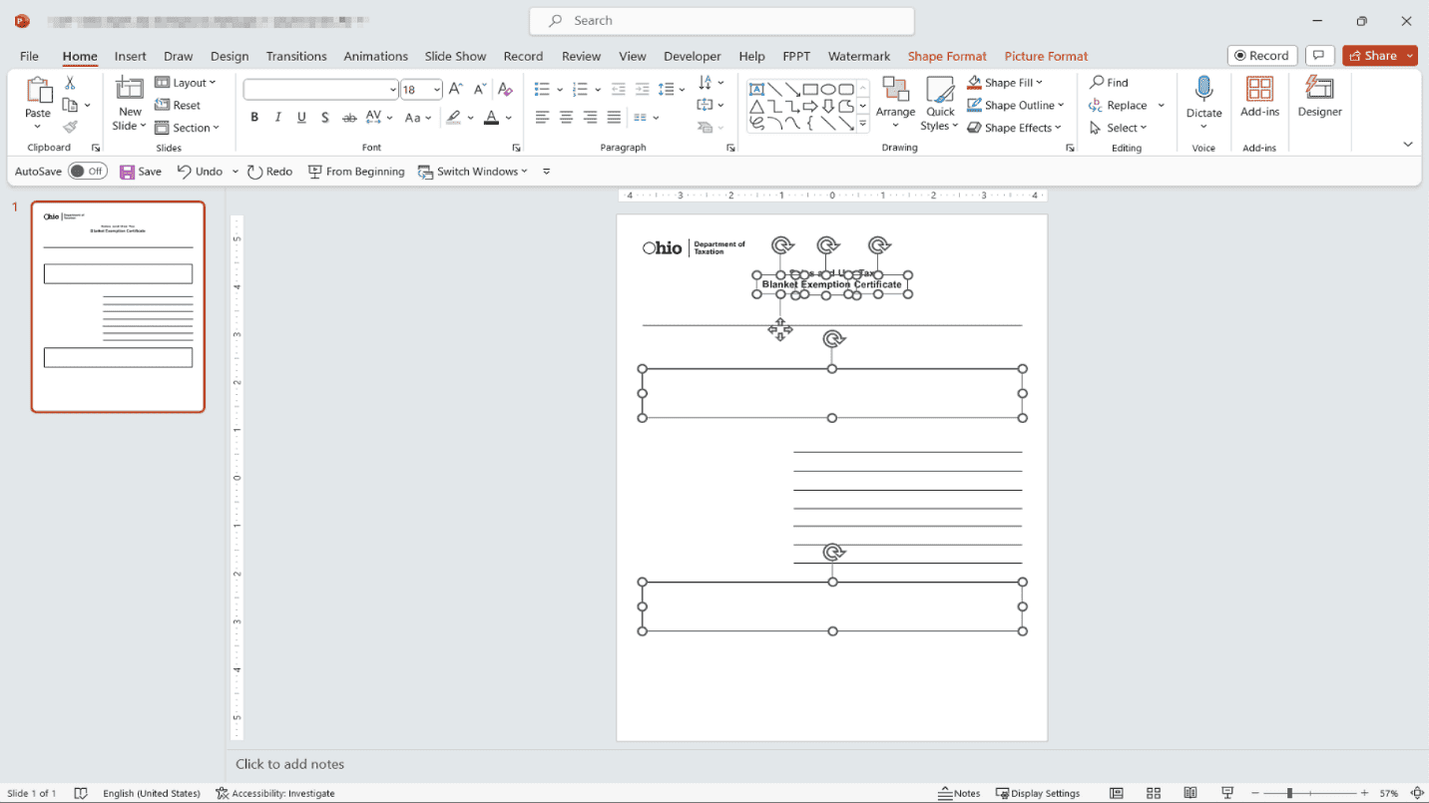This screenshot has height=803, width=1429.
Task: Toggle italic formatting
Action: click(278, 118)
